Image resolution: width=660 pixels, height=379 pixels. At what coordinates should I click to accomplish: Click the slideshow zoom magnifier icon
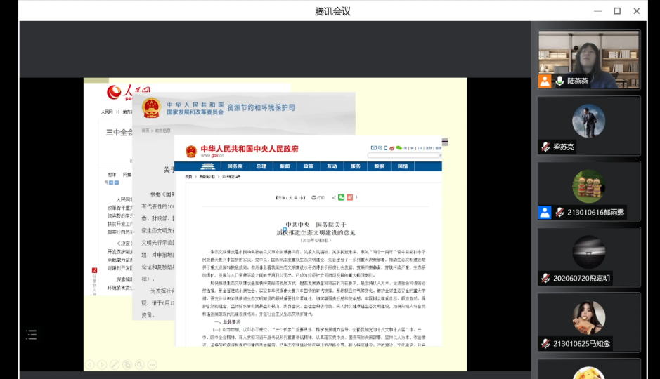140,364
